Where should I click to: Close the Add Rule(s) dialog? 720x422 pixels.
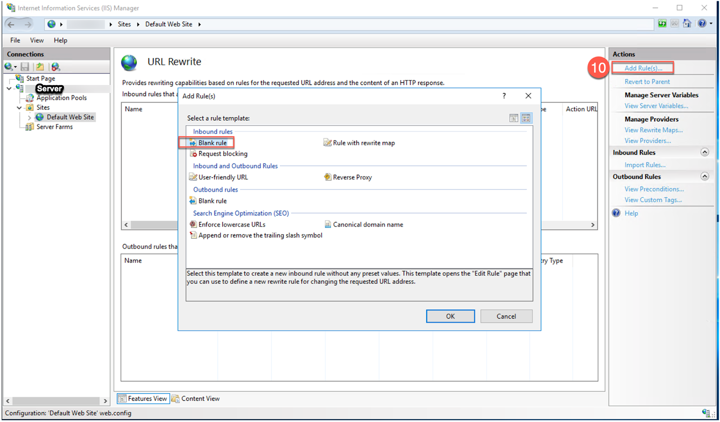tap(528, 96)
